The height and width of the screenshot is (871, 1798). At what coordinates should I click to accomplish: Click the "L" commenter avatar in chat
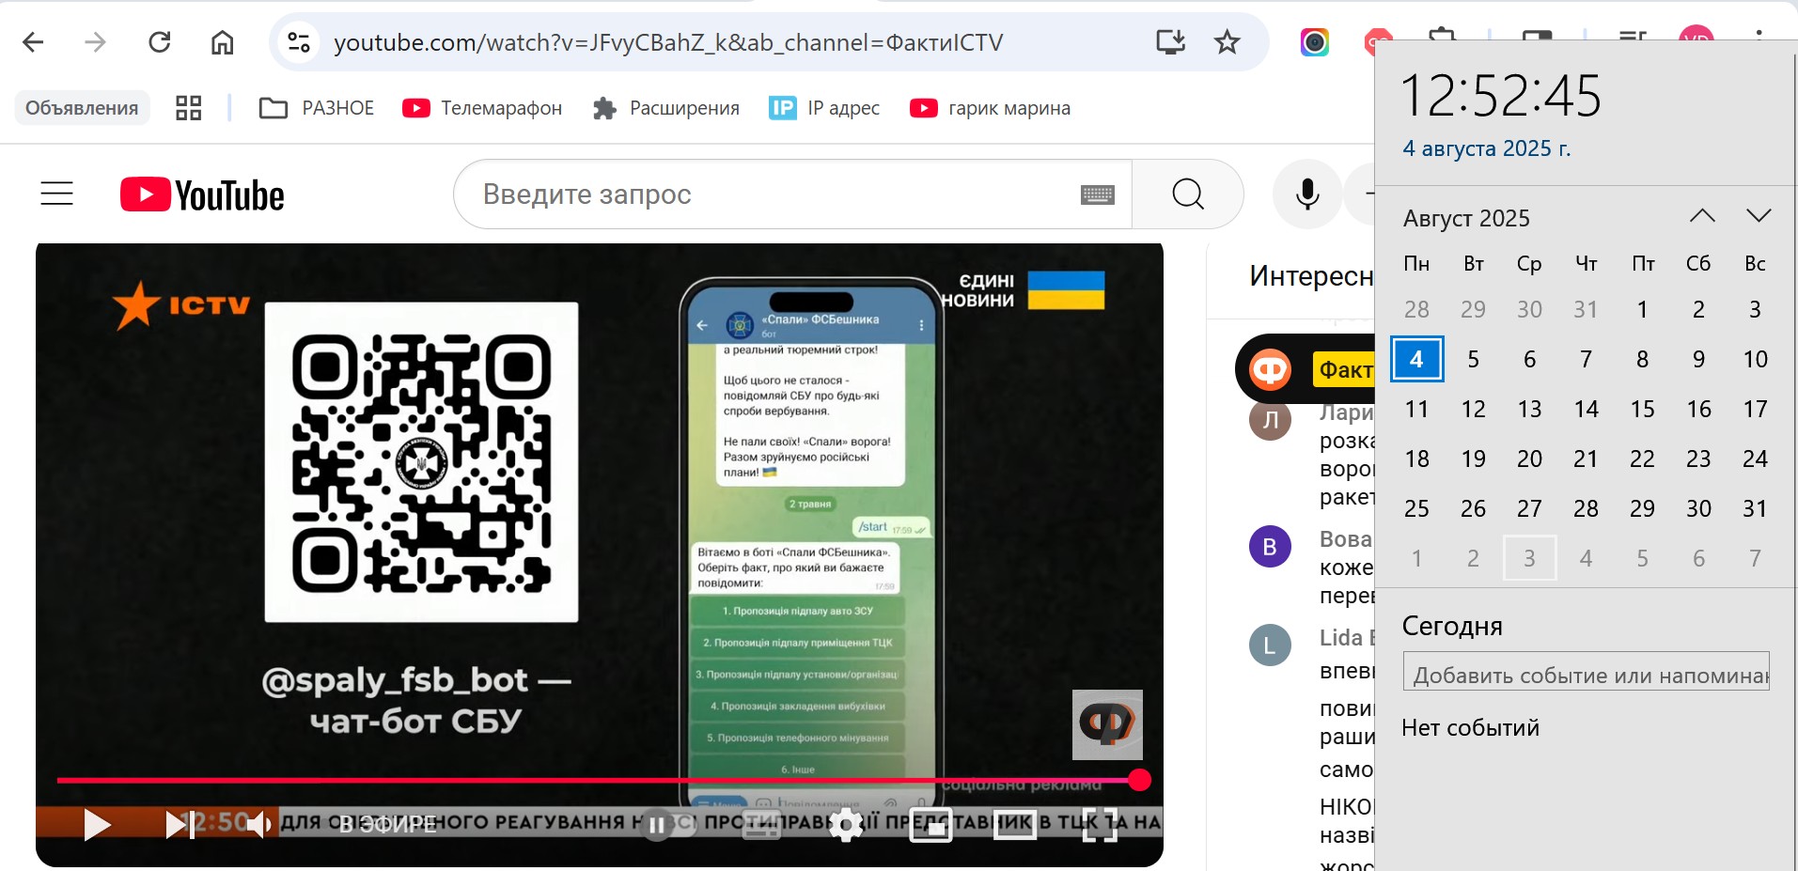click(1270, 645)
